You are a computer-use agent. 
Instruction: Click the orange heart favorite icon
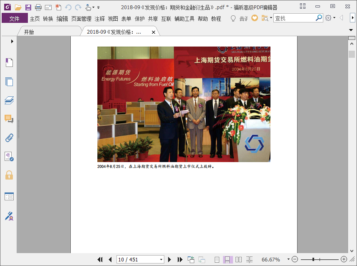click(x=255, y=18)
